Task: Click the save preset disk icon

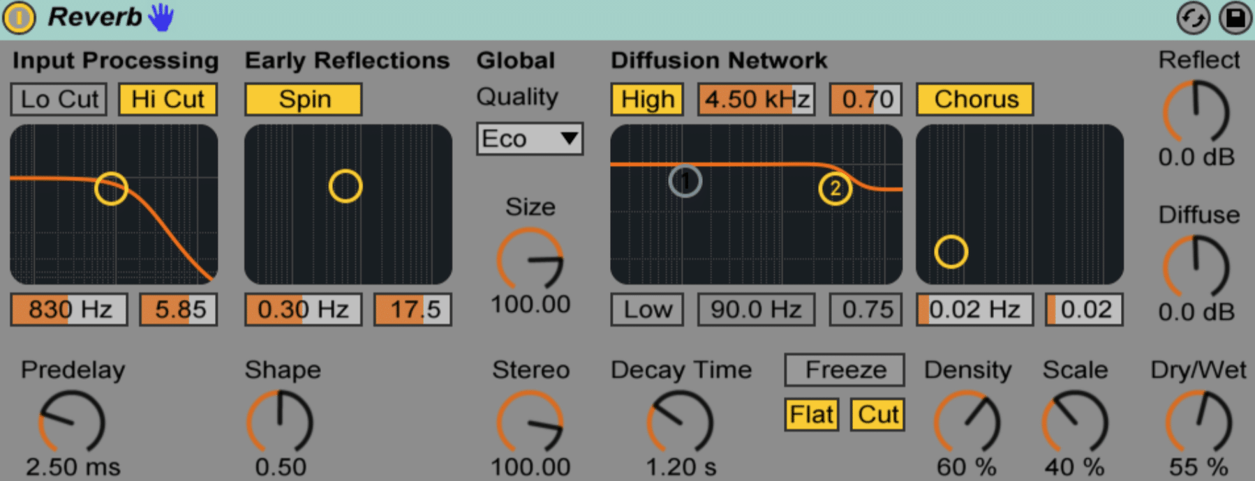Action: [1235, 18]
